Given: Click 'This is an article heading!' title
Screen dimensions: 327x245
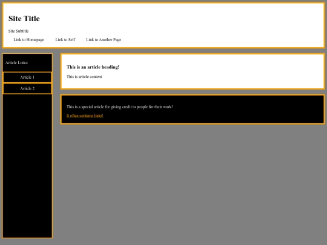Looking at the screenshot, I should (x=93, y=67).
